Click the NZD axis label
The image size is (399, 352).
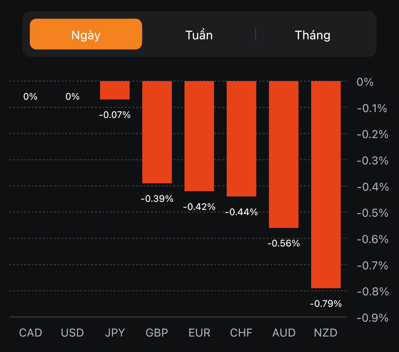(326, 333)
